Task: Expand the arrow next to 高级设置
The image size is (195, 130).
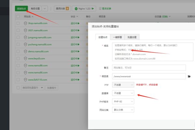Action: pyautogui.click(x=45, y=8)
